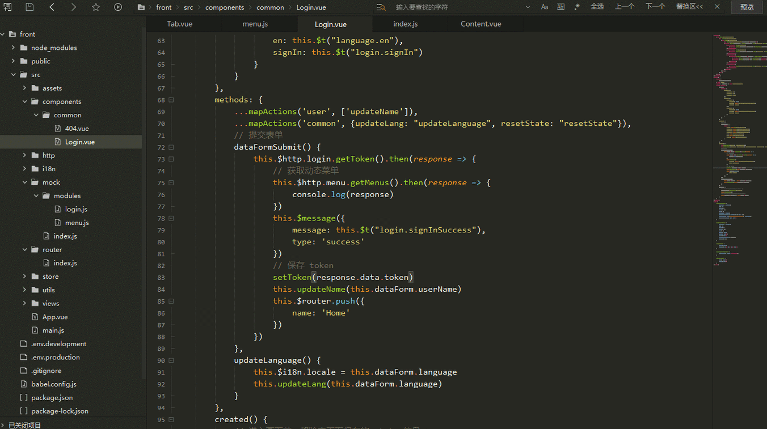Click the run play icon
This screenshot has height=429, width=767.
pyautogui.click(x=118, y=7)
